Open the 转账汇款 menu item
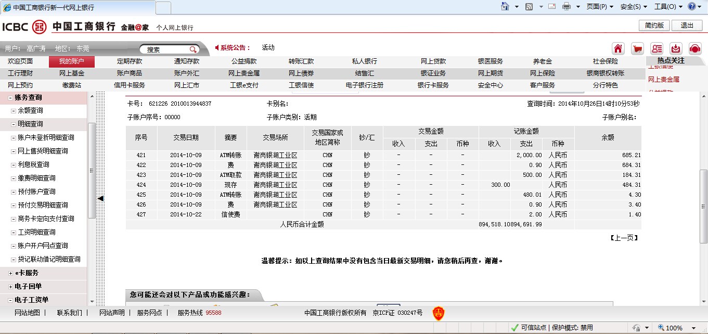 pos(301,61)
